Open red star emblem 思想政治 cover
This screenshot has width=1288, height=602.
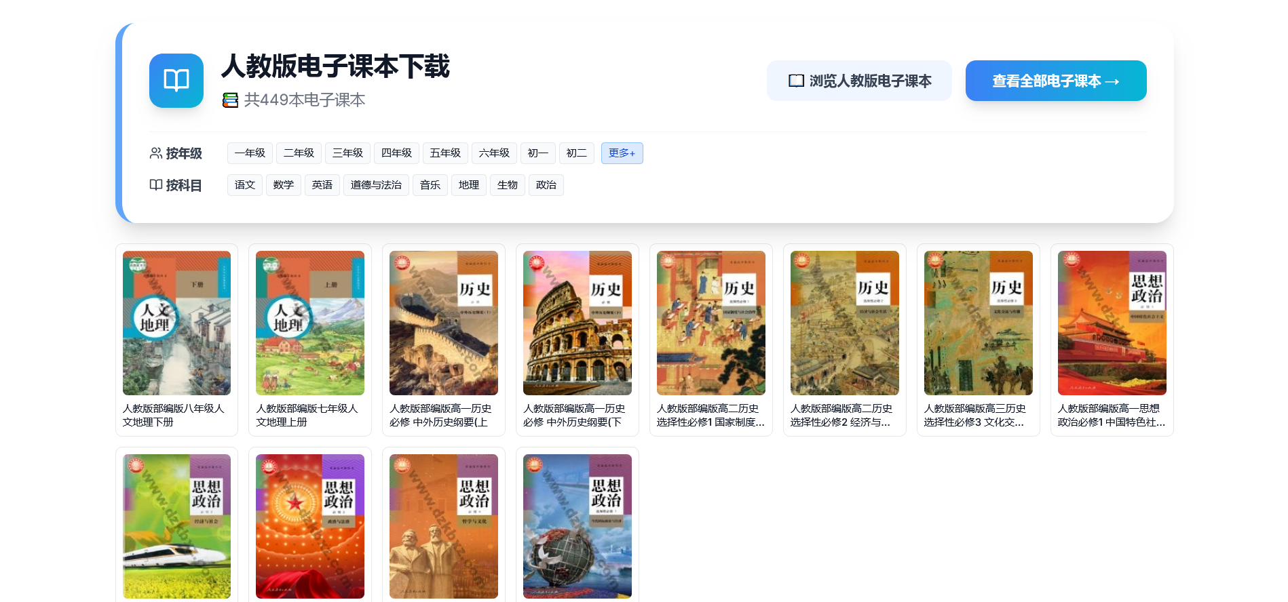tap(310, 526)
